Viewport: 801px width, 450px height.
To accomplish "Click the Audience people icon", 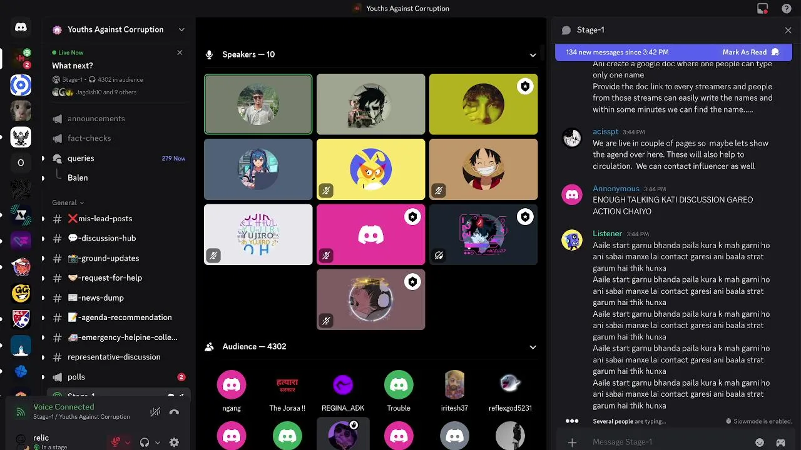I will [x=210, y=346].
